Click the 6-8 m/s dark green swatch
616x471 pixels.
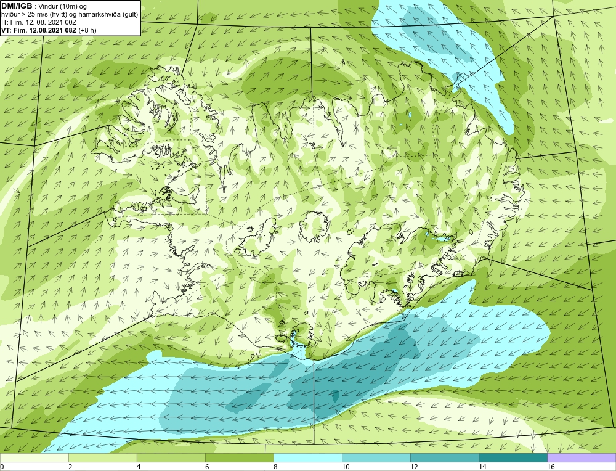coord(239,457)
